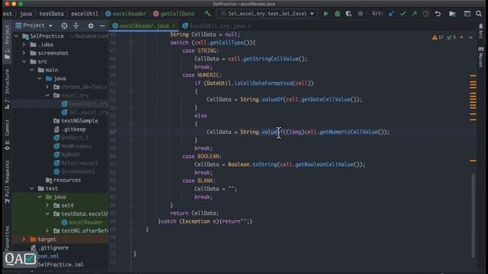488x274 pixels.
Task: Close the excelReader.java tab
Action: click(174, 26)
